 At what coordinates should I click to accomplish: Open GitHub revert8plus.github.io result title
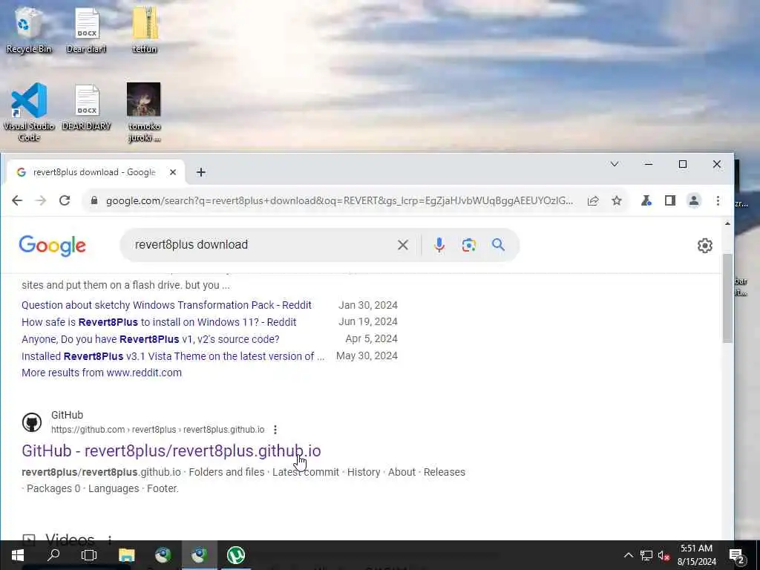click(x=171, y=451)
